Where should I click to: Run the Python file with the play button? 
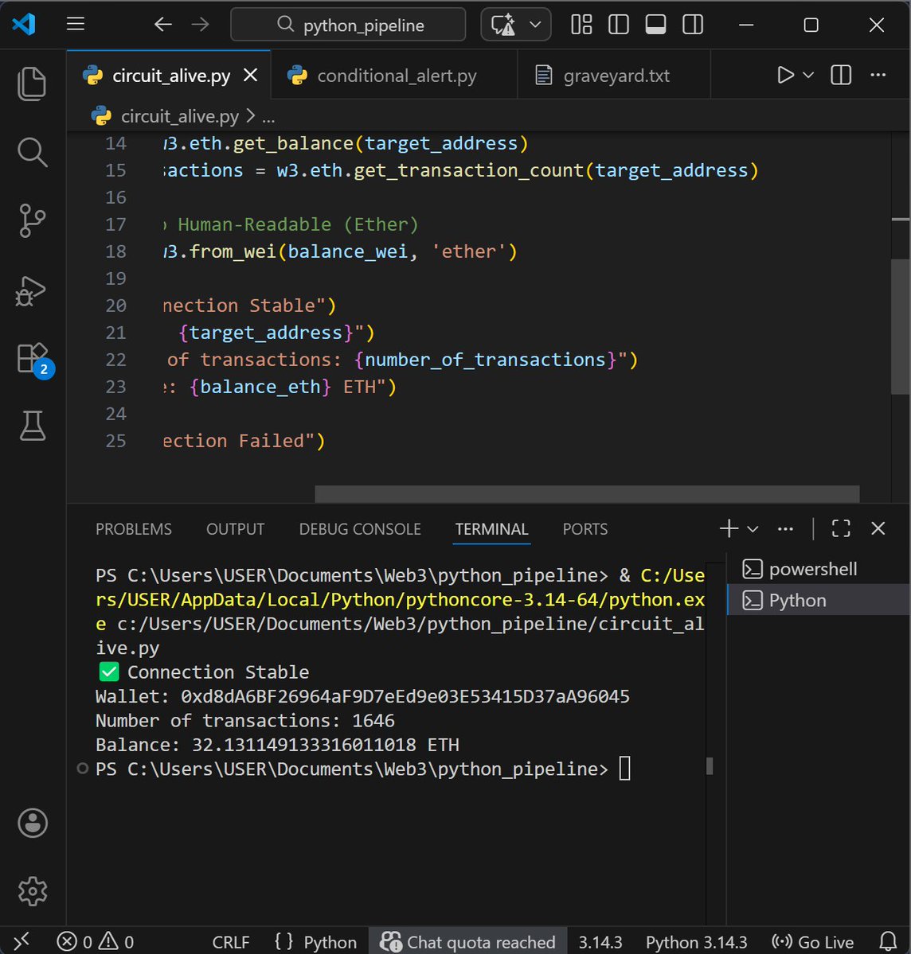click(785, 75)
